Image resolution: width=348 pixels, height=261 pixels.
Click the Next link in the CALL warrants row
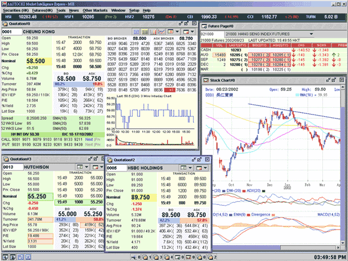[89, 140]
